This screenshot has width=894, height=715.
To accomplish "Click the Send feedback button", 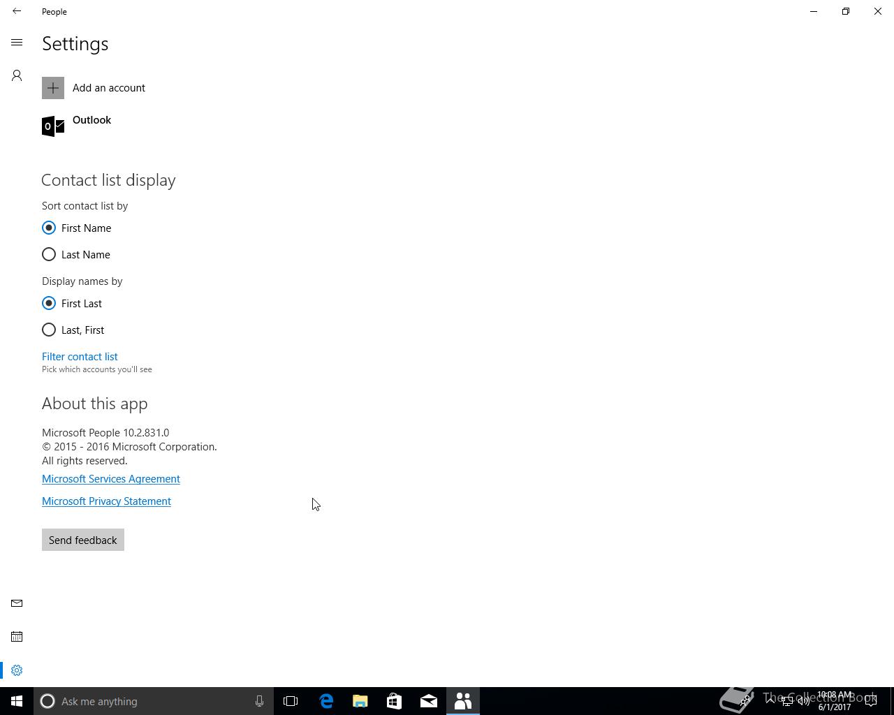I will coord(83,540).
